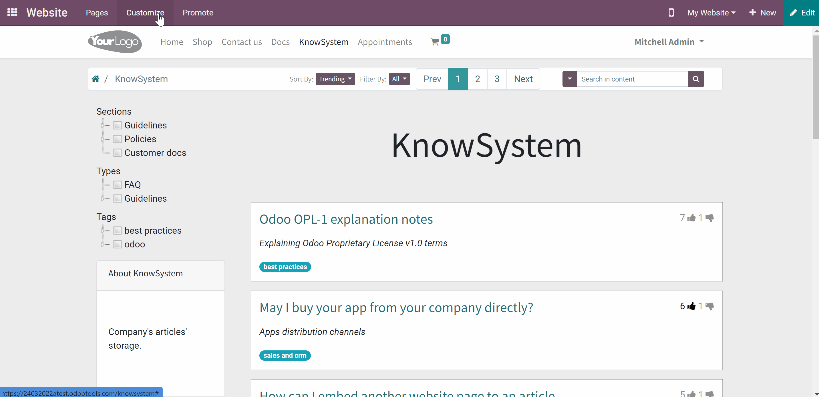Viewport: 819px width, 397px height.
Task: Click the mobile preview phone icon
Action: (x=671, y=13)
